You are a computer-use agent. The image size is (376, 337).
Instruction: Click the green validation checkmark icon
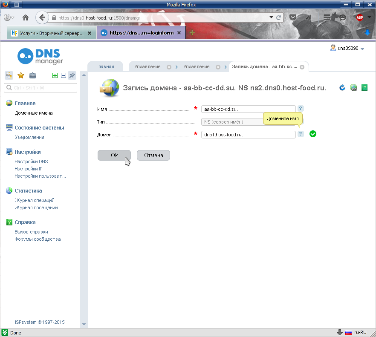click(x=313, y=134)
